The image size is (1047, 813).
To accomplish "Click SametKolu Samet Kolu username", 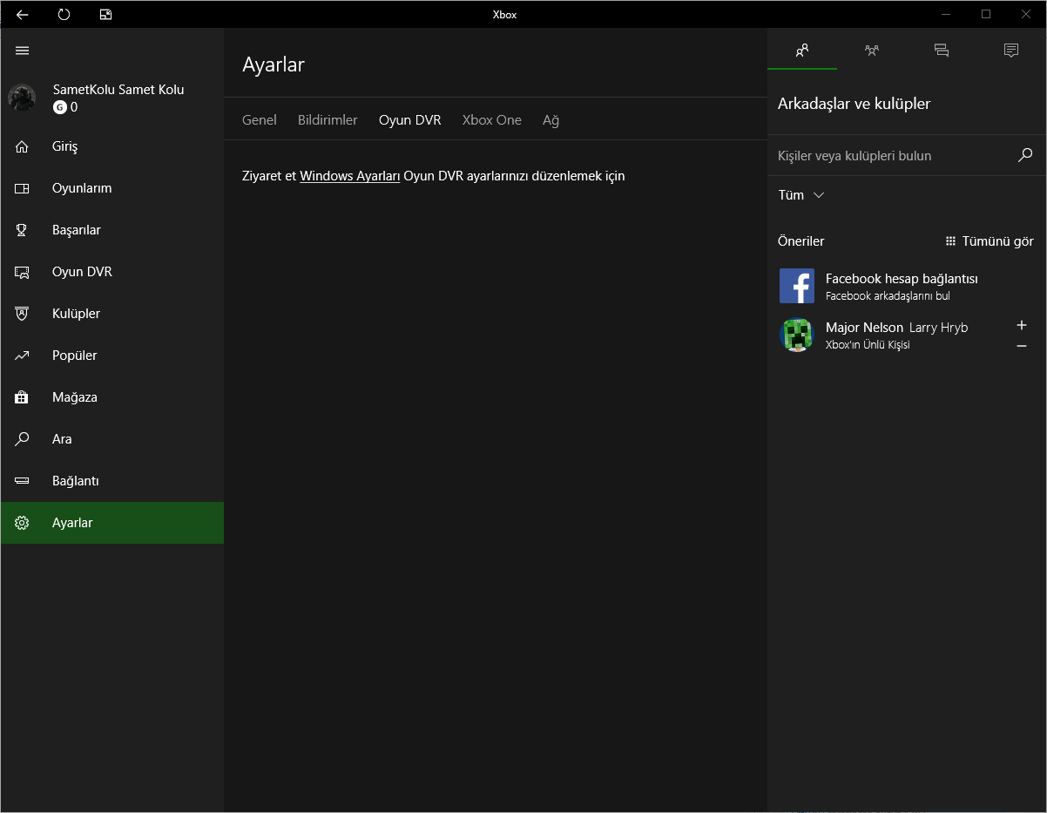I will coord(118,90).
